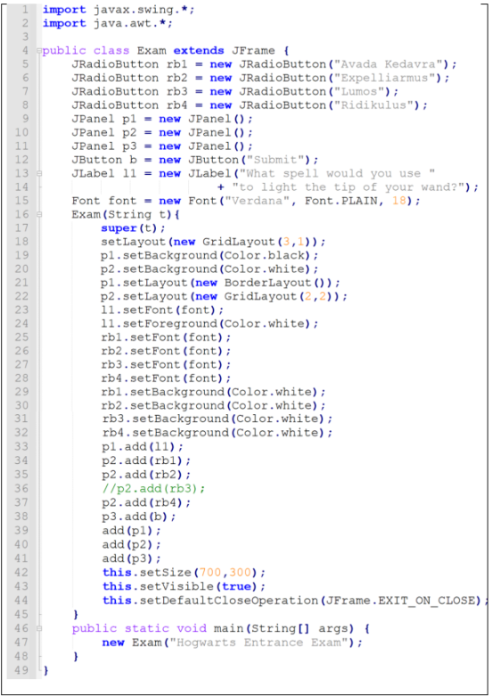This screenshot has height=696, width=492.
Task: Click the "Verdana" font name string
Action: point(257,201)
